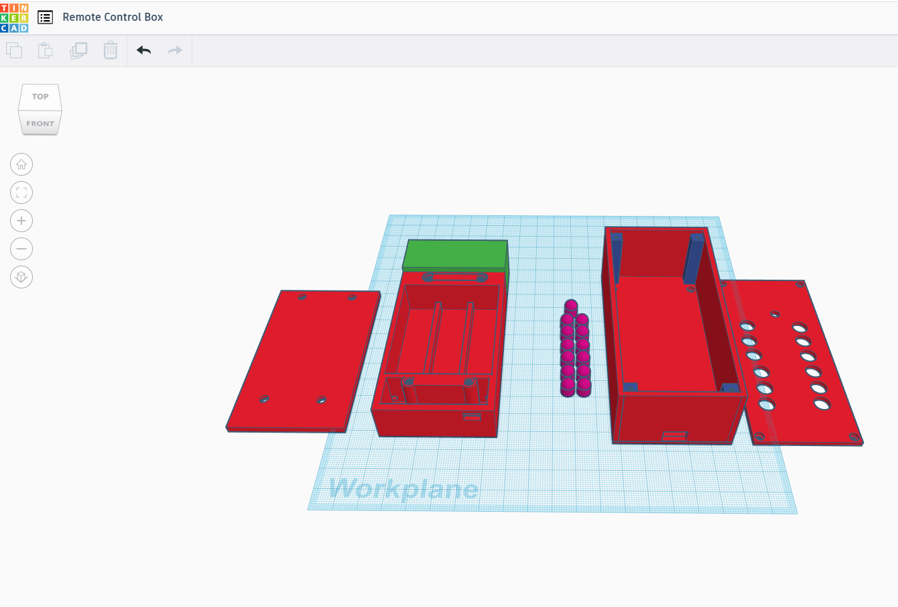The image size is (898, 607).
Task: Zoom in on the workplane
Action: tap(21, 221)
